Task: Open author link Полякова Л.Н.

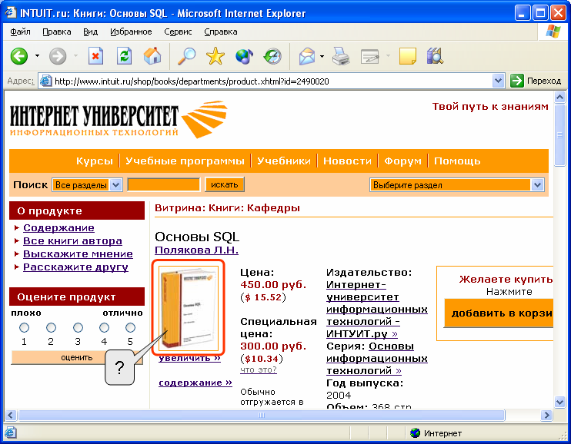Action: (x=197, y=250)
